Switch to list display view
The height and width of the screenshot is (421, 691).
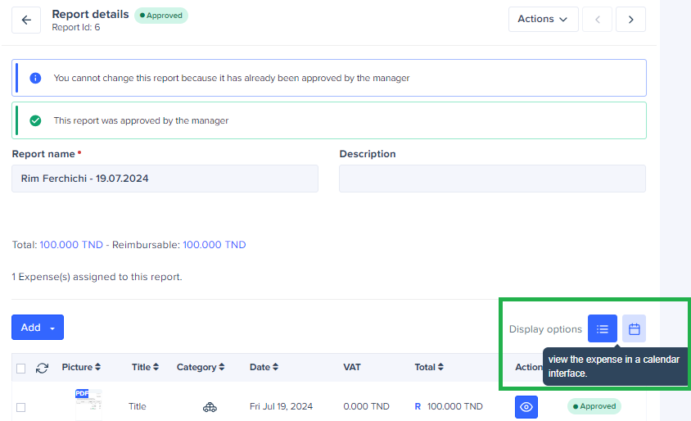tap(603, 329)
